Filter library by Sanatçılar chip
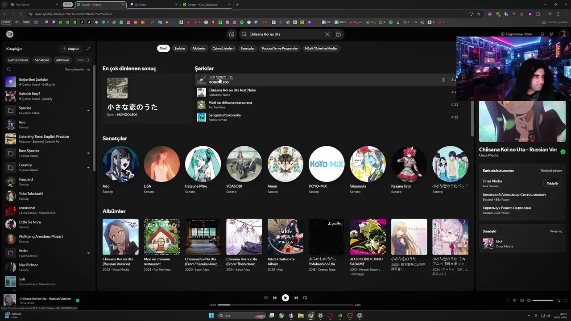This screenshot has height=321, width=571. (x=42, y=60)
